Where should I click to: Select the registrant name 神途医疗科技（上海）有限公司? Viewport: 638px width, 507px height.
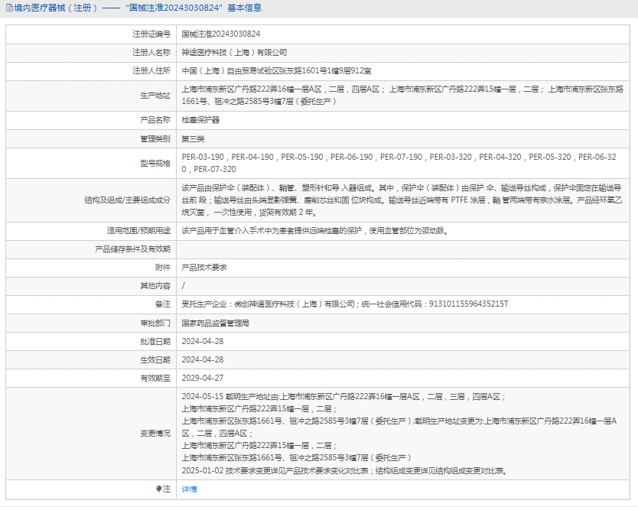click(234, 53)
